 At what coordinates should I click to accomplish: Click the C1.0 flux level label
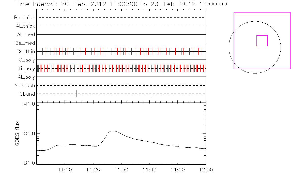(x=29, y=134)
